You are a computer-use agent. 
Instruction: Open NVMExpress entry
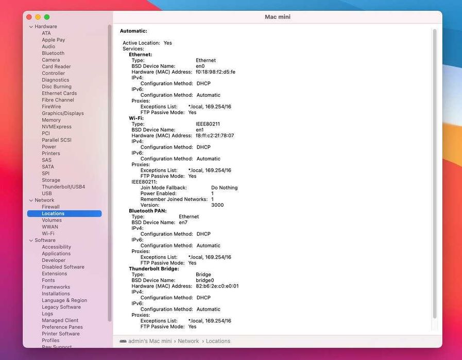[57, 127]
